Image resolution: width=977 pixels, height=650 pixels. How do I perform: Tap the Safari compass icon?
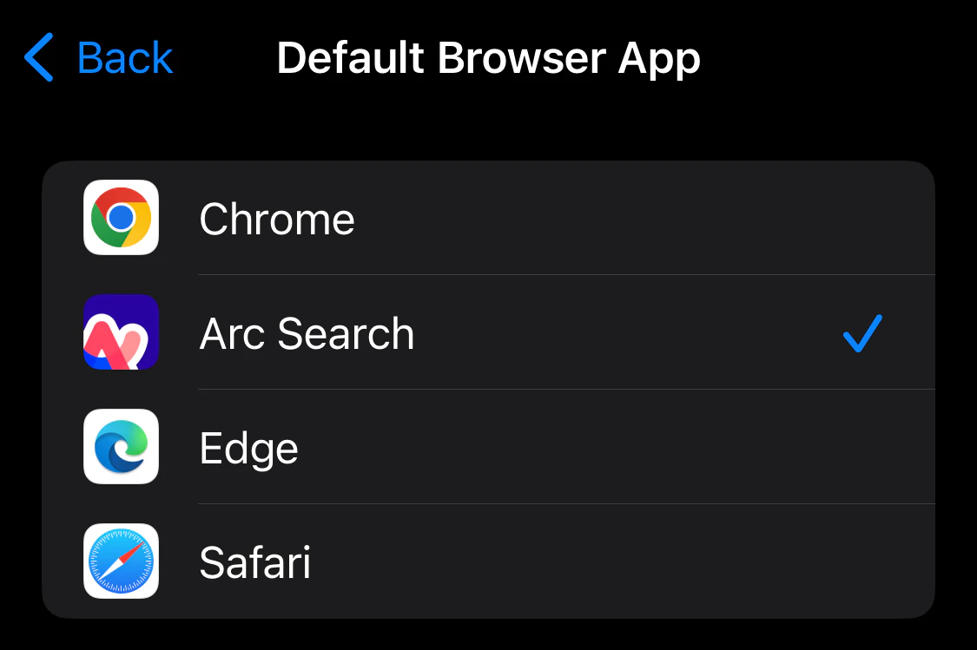121,561
